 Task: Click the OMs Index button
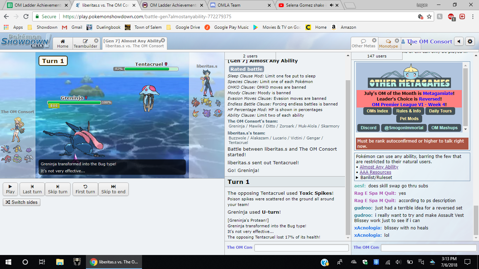pos(377,111)
